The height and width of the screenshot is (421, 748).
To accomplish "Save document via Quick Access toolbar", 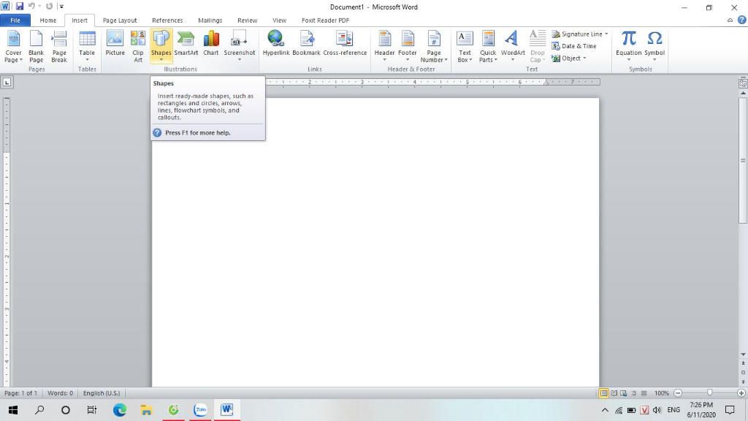I will click(20, 7).
